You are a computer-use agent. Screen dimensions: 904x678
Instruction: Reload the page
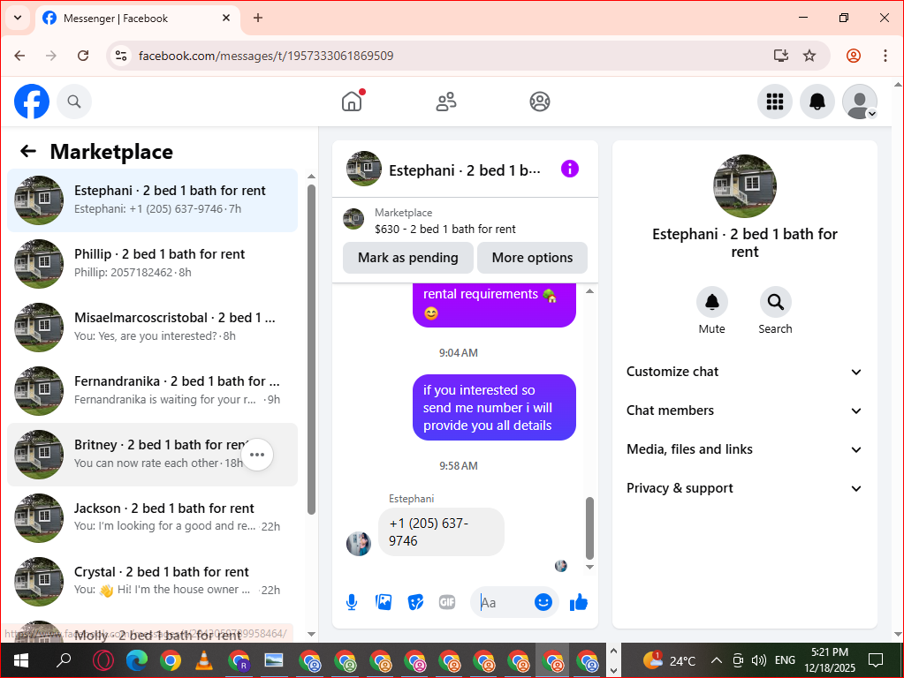tap(83, 56)
